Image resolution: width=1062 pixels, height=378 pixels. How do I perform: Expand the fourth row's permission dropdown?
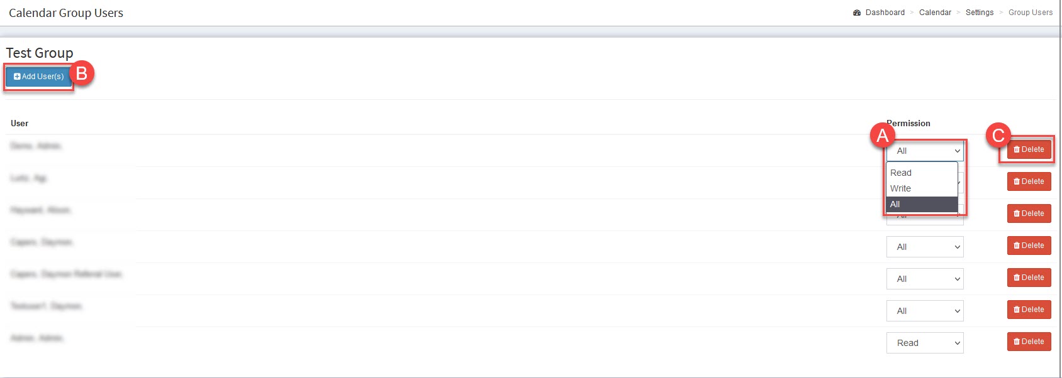(x=925, y=247)
